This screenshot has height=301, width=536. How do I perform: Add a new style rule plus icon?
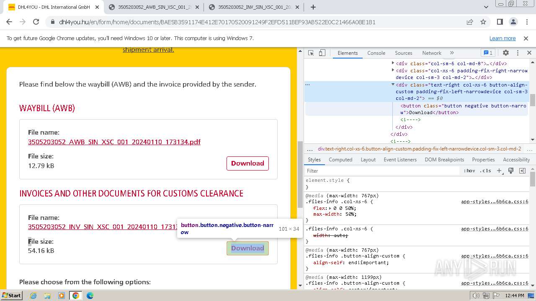point(499,171)
